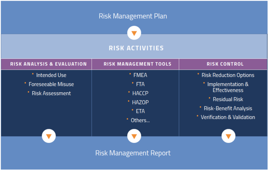
Task: Click the Intended Use bullet item
Action: click(x=51, y=75)
